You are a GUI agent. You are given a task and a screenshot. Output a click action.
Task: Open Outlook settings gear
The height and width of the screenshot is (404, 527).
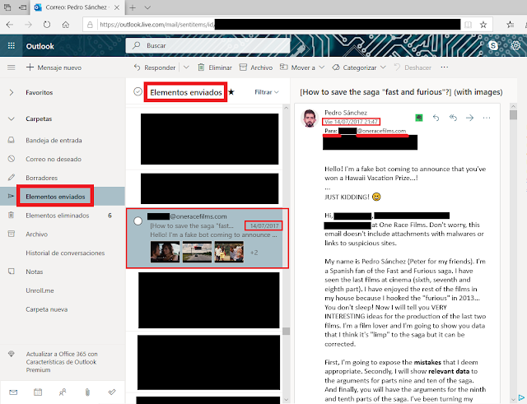515,45
